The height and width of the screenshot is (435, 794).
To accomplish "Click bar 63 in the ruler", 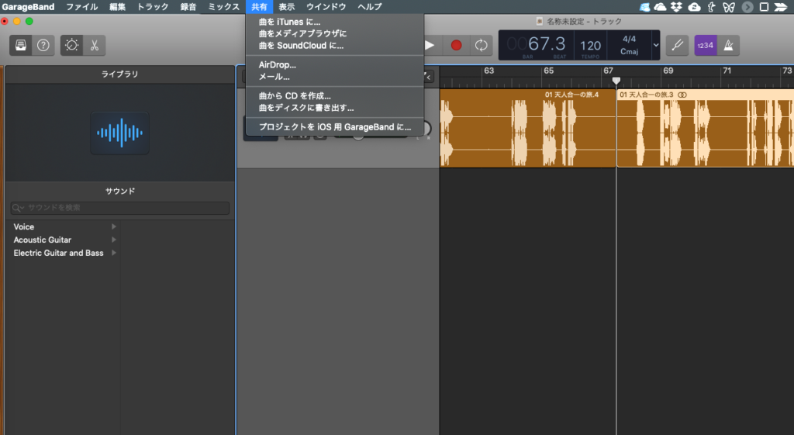I will (488, 71).
